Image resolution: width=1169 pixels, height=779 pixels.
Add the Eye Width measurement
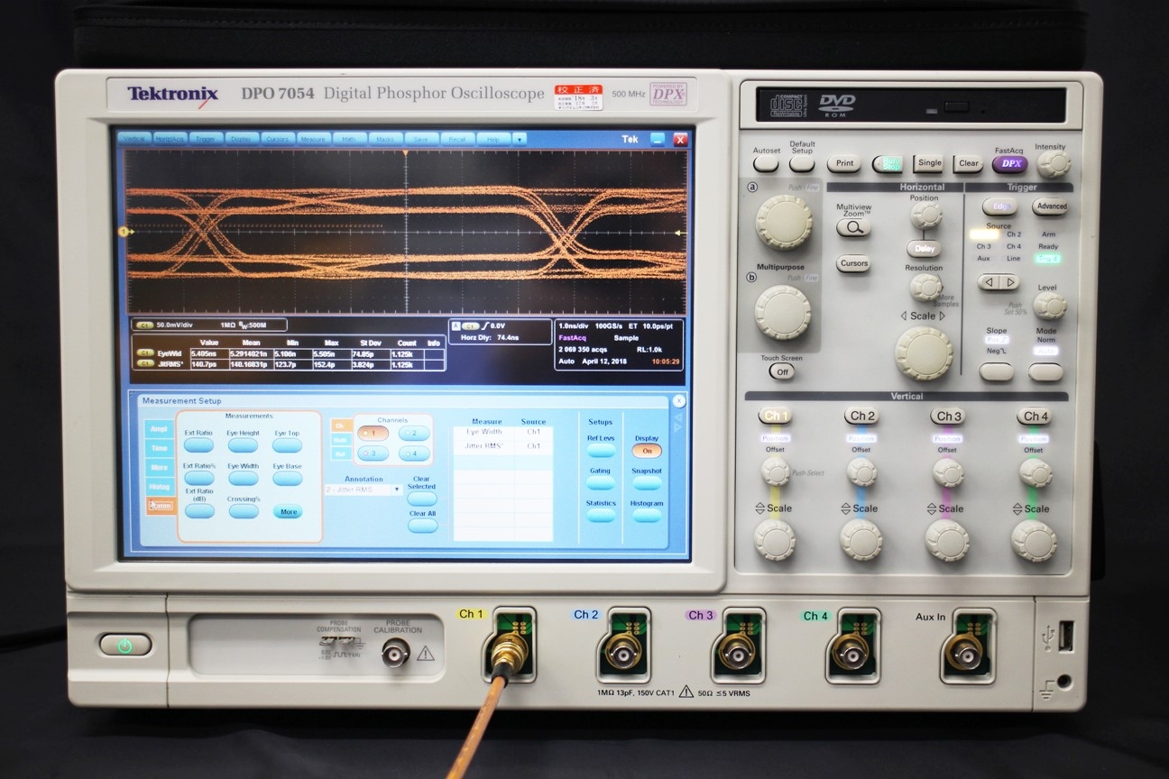coord(243,478)
